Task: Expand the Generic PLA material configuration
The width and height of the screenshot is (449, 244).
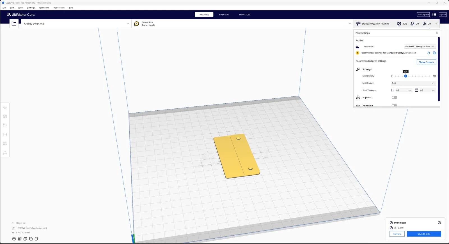Action: [242, 24]
